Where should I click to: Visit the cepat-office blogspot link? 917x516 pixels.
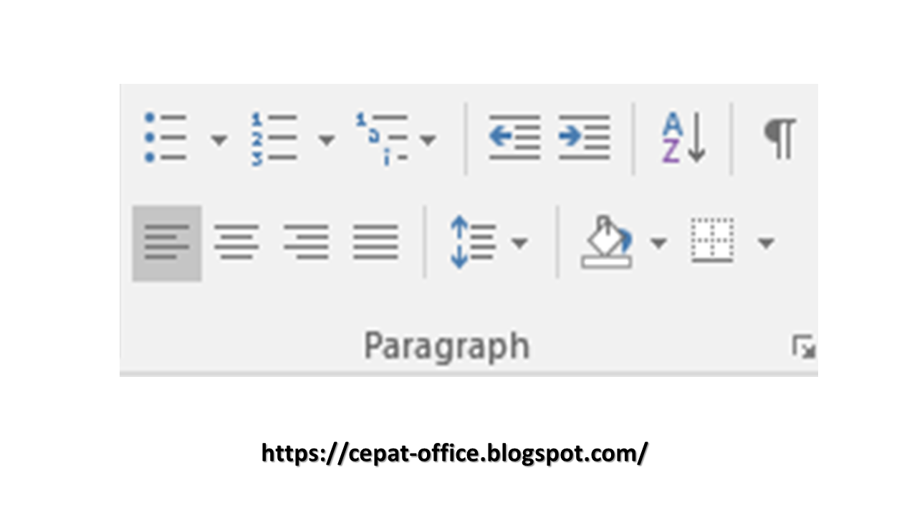[x=454, y=453]
